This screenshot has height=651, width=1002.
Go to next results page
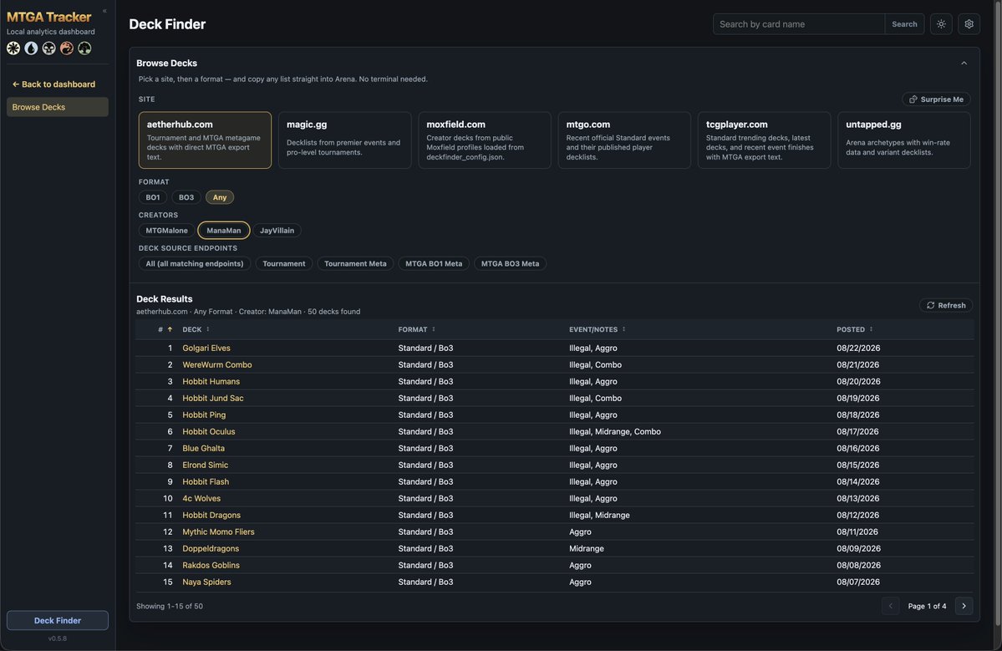(x=964, y=606)
